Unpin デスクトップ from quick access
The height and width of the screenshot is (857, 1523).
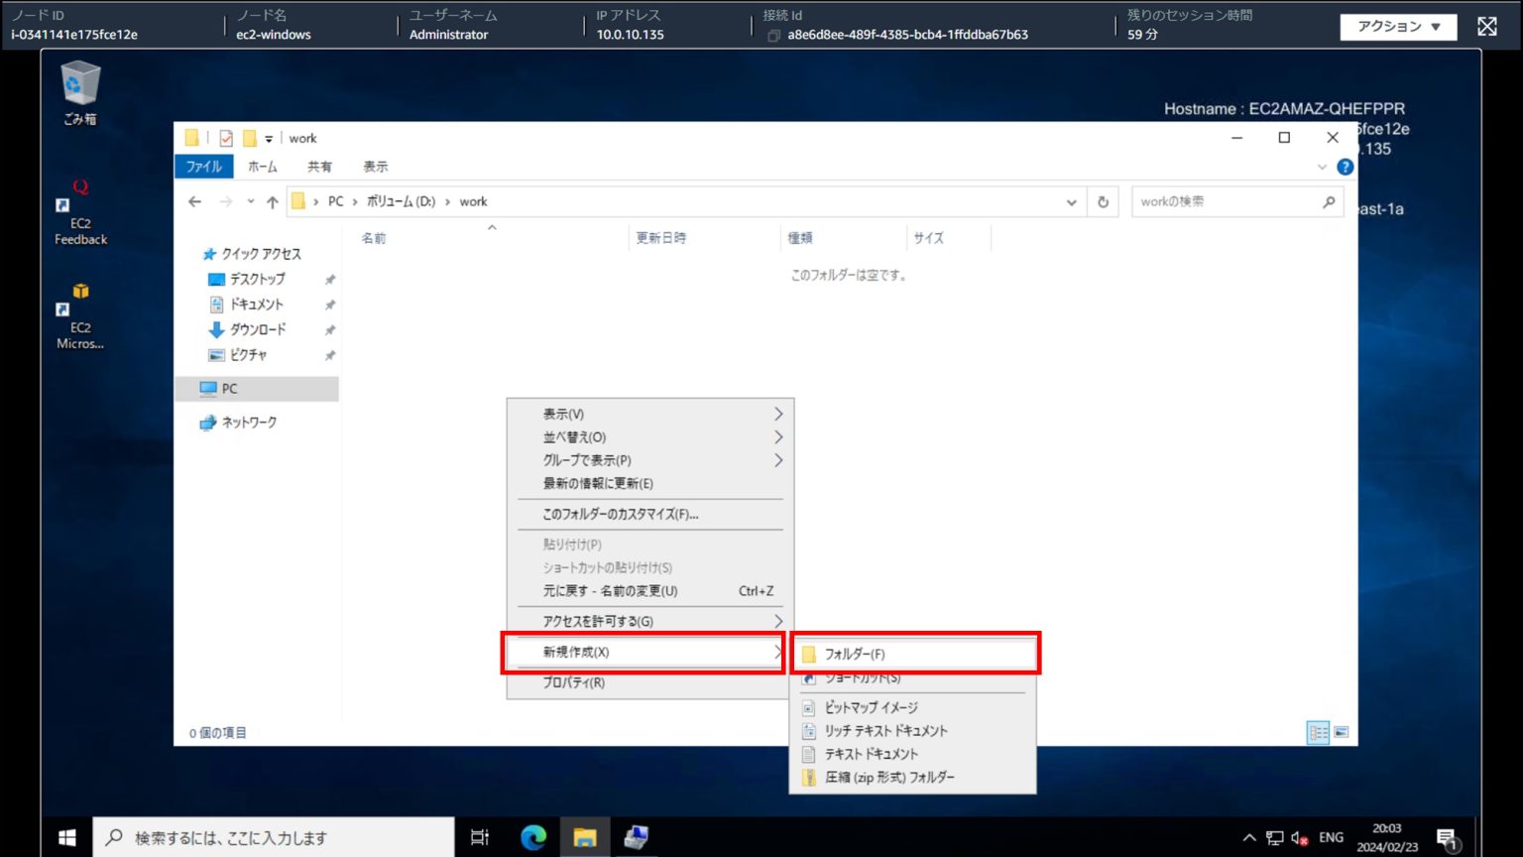(x=330, y=279)
